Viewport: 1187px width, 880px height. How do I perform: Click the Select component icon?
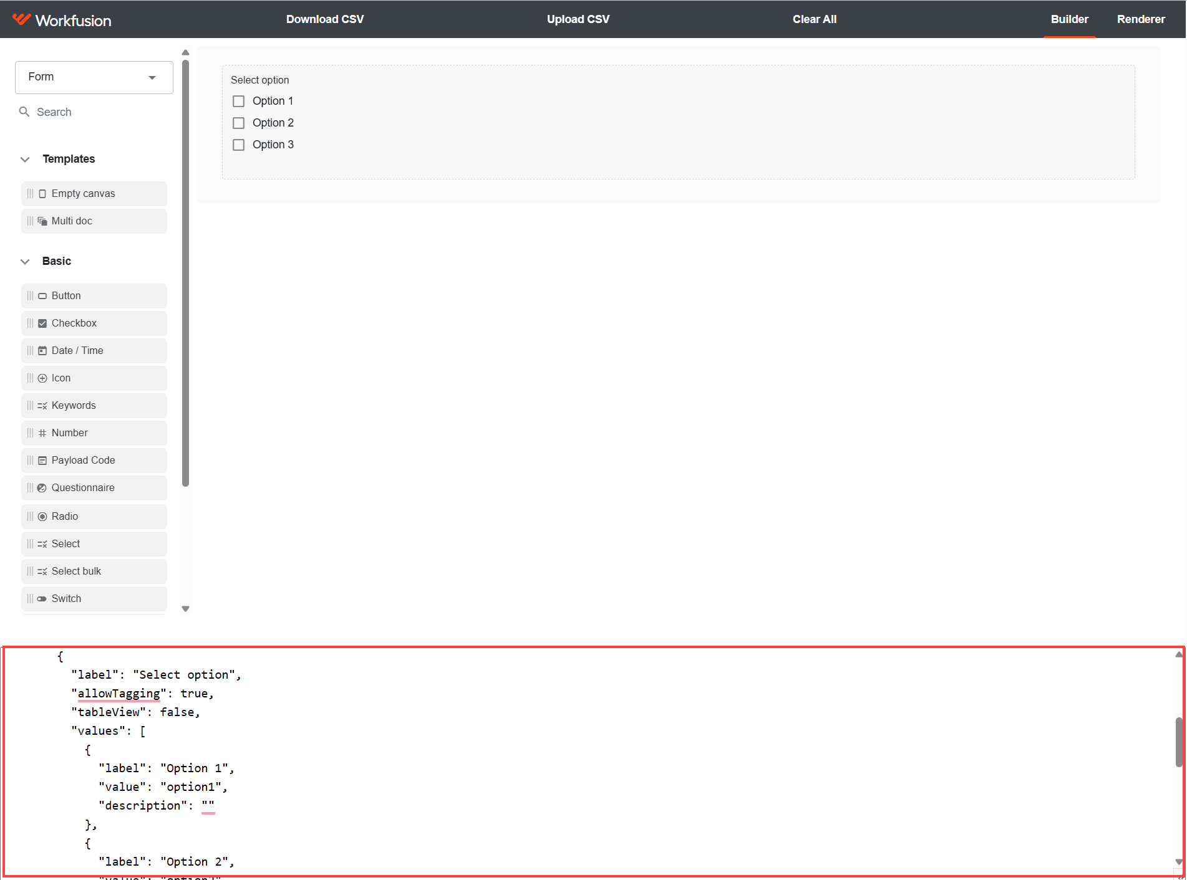(x=42, y=544)
